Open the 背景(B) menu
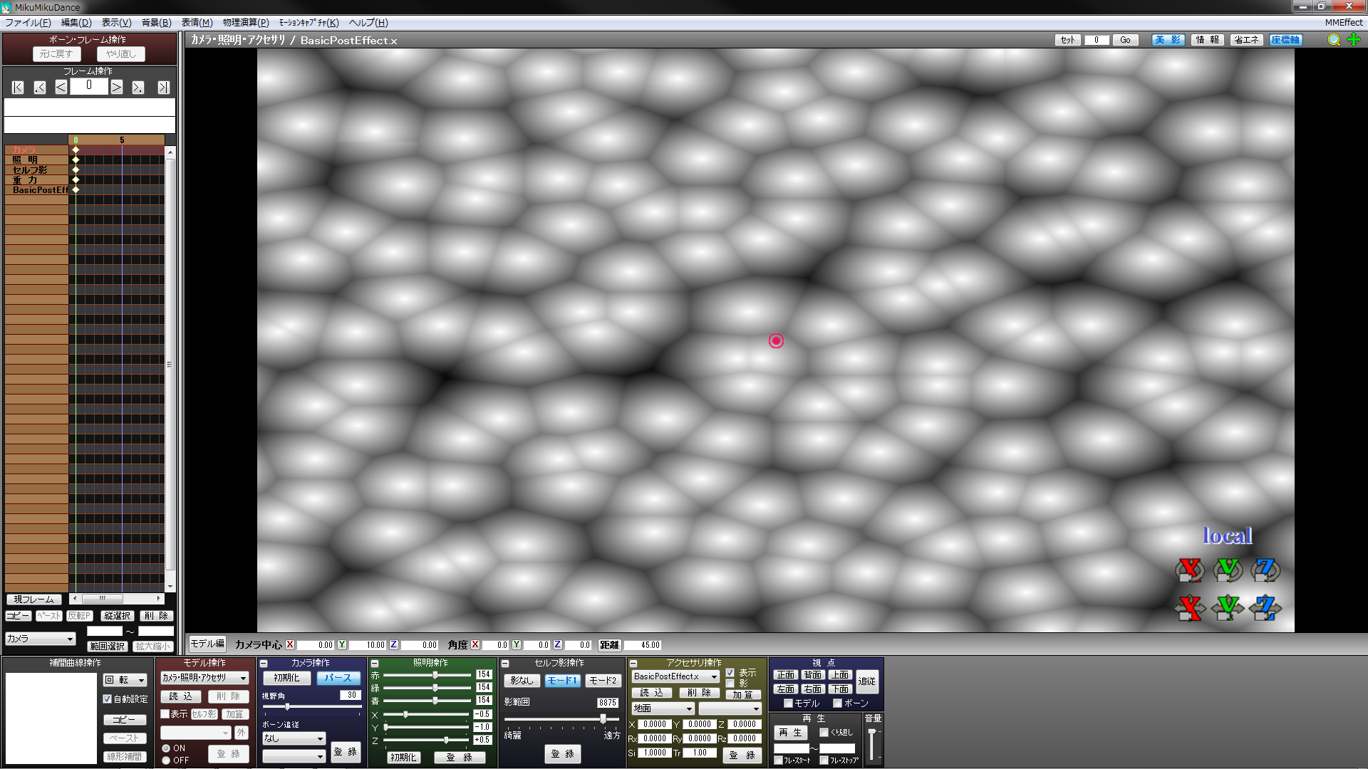Image resolution: width=1368 pixels, height=769 pixels. tap(156, 23)
